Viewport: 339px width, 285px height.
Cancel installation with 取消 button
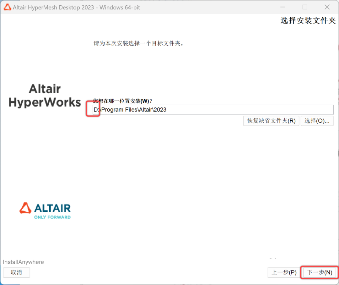pyautogui.click(x=16, y=272)
